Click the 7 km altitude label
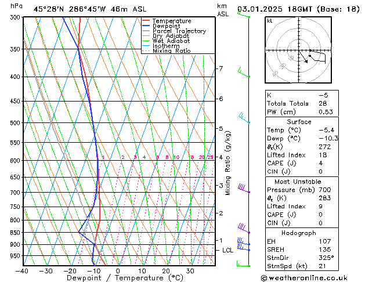 coord(221,68)
